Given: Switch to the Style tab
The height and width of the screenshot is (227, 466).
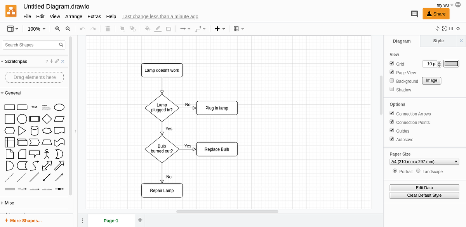Looking at the screenshot, I should pyautogui.click(x=438, y=41).
